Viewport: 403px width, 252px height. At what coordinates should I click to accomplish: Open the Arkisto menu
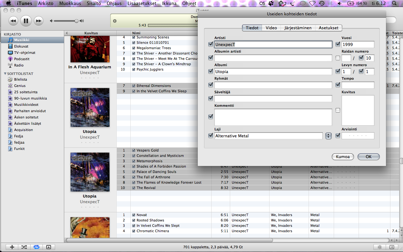pyautogui.click(x=46, y=3)
